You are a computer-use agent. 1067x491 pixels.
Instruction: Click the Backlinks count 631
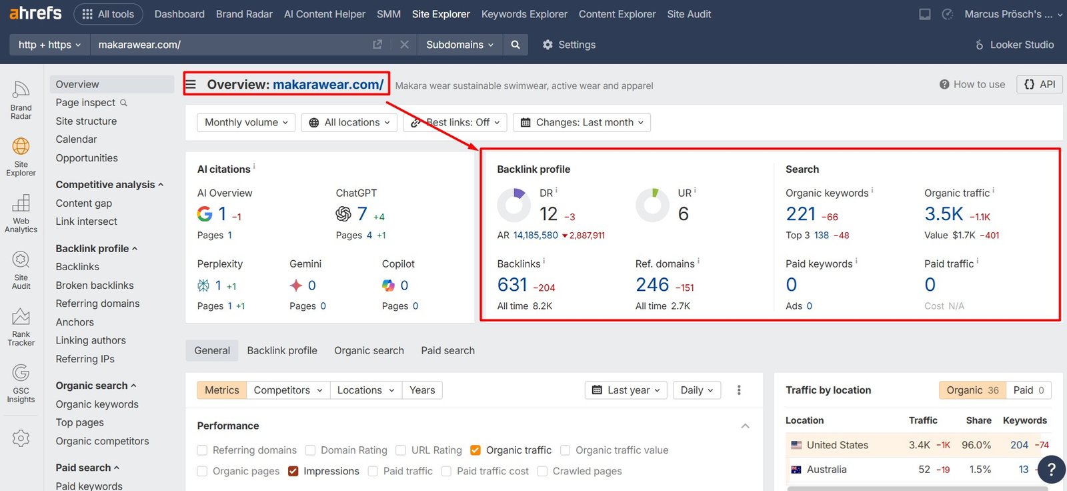512,285
